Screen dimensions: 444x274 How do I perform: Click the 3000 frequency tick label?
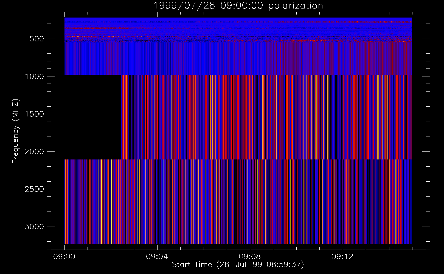tap(34, 227)
